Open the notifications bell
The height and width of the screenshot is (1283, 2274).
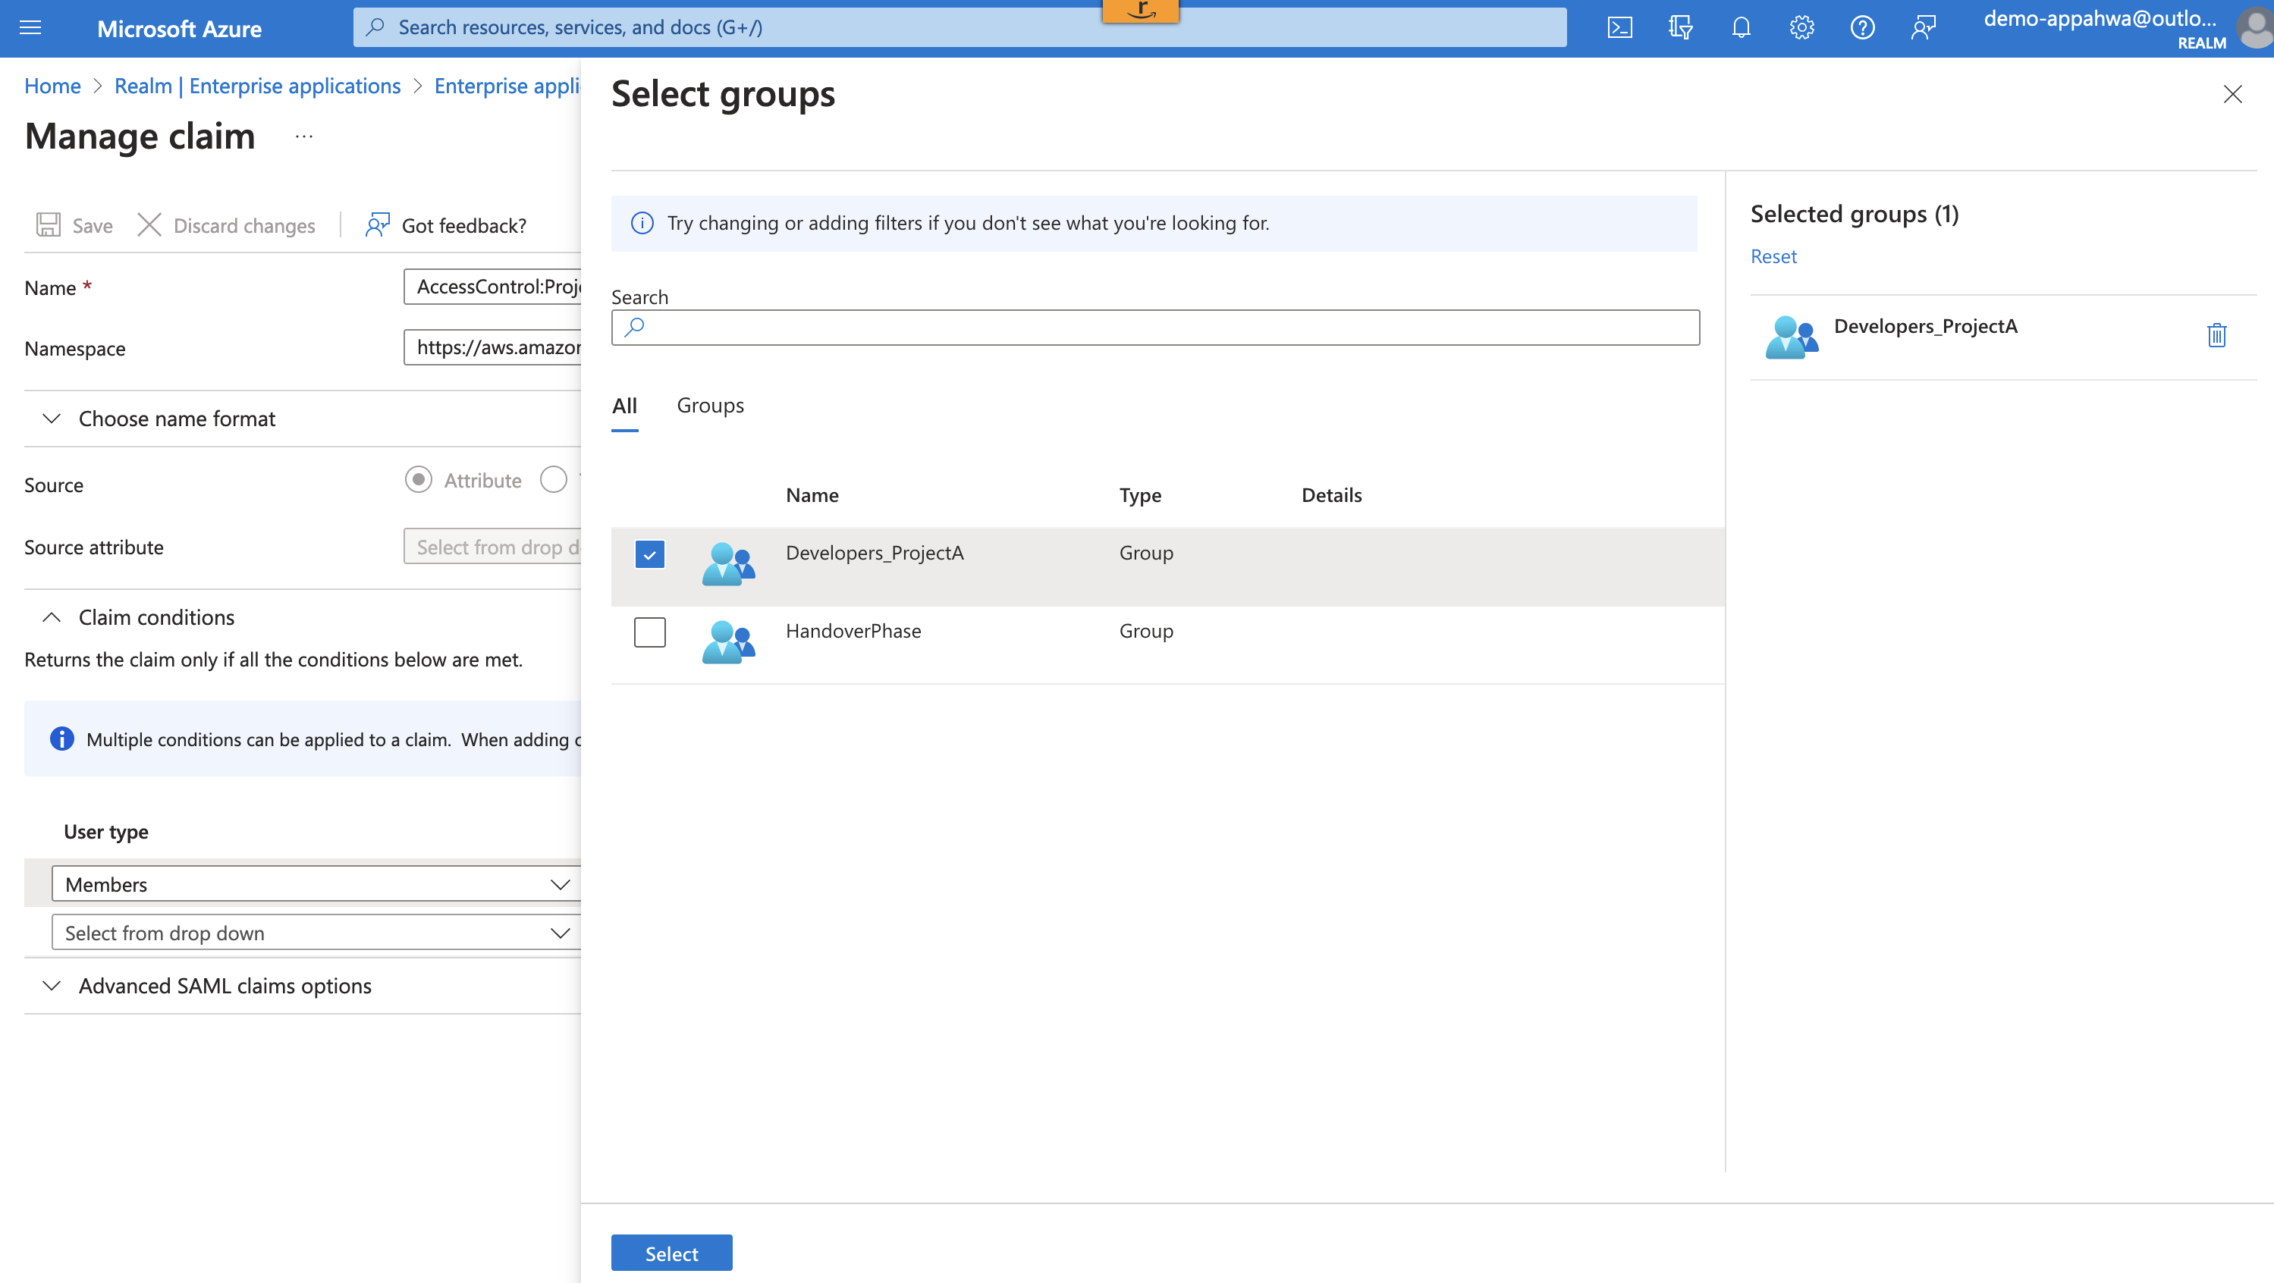pyautogui.click(x=1741, y=27)
